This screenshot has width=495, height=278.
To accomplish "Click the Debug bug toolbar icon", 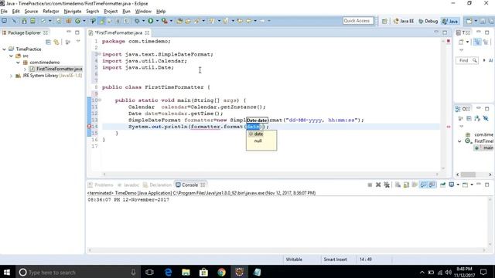I will coord(137,21).
